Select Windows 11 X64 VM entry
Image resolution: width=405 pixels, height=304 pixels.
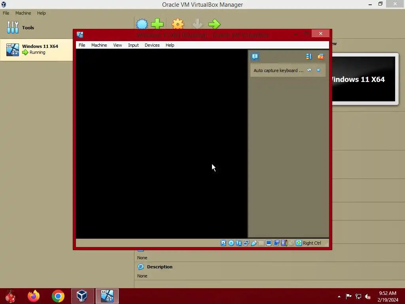click(36, 49)
